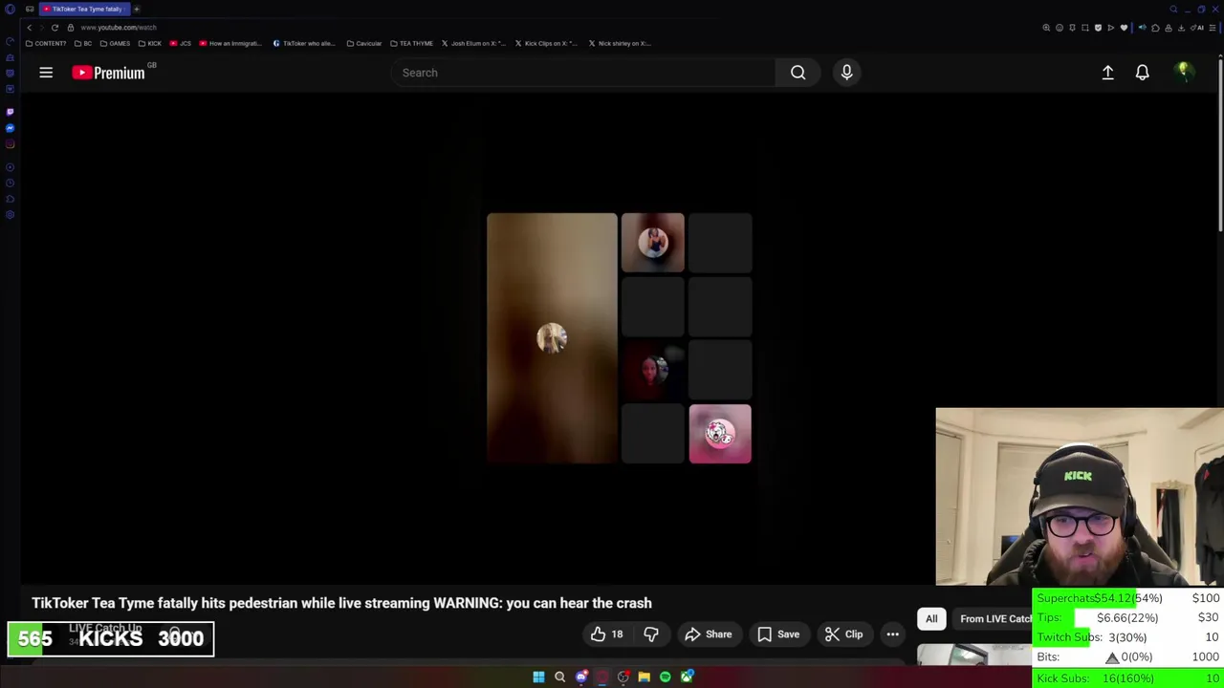Open more actions three-dot menu
The width and height of the screenshot is (1224, 688).
[892, 634]
